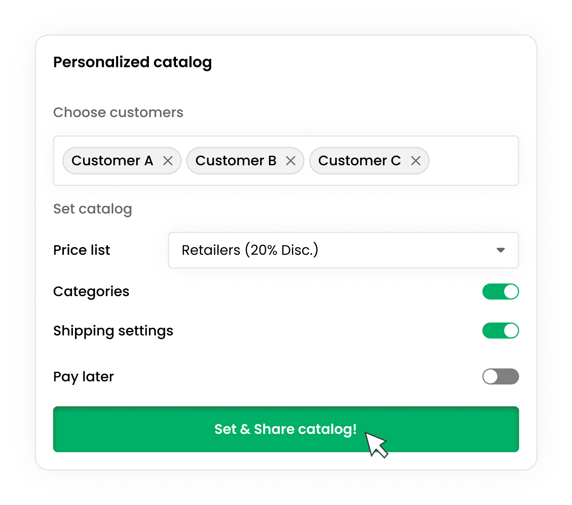The image size is (572, 505).
Task: Select the Retailers (20% Disc.) combo box
Action: (344, 250)
